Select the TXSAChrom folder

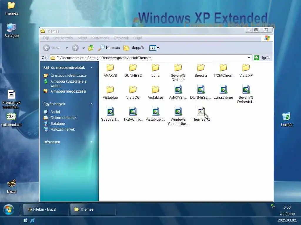pyautogui.click(x=223, y=70)
